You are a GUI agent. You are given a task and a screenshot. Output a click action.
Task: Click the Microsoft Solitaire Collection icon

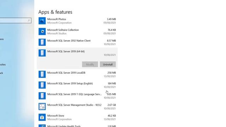click(x=42, y=31)
